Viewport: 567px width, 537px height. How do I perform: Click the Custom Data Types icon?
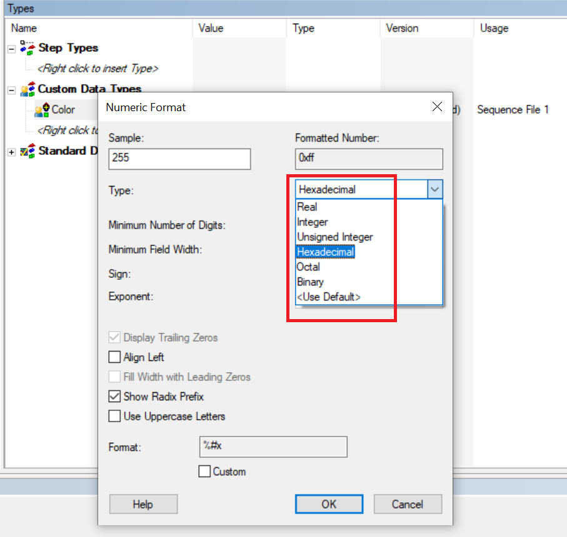28,89
